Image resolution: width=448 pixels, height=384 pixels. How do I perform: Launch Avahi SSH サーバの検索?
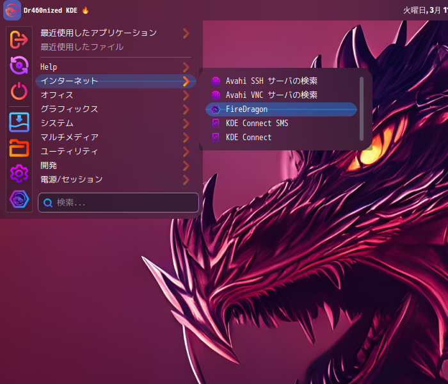[x=281, y=81]
